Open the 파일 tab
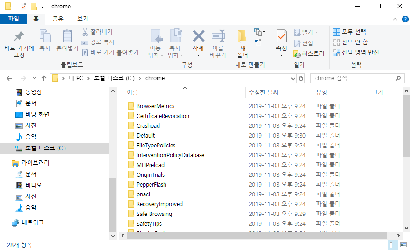Image resolution: width=410 pixels, height=250 pixels. [14, 19]
